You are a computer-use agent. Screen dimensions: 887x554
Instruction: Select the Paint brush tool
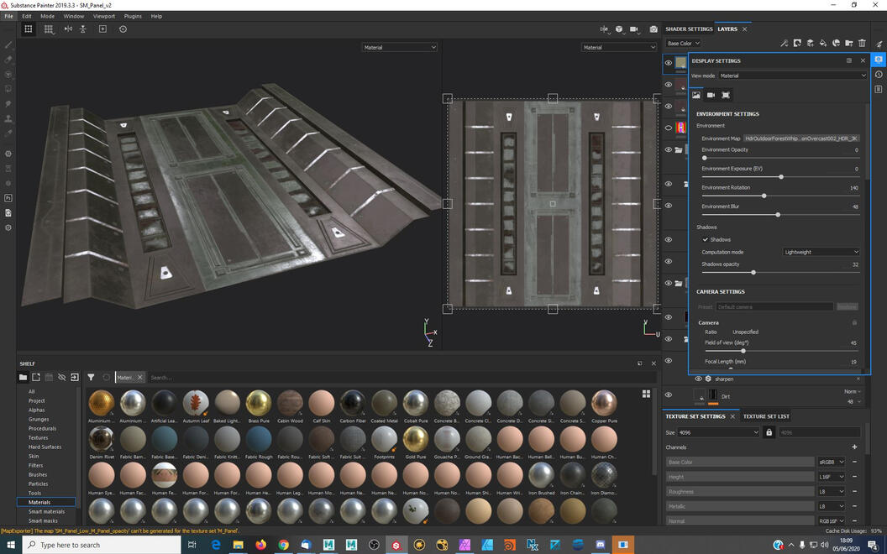click(x=8, y=44)
